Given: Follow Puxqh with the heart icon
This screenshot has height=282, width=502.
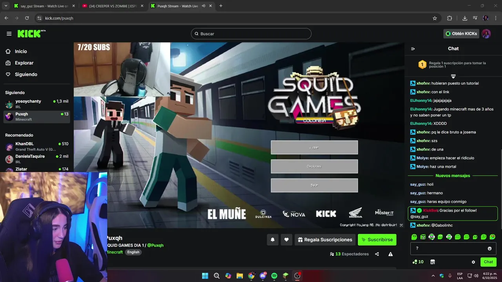Looking at the screenshot, I should coord(286,240).
